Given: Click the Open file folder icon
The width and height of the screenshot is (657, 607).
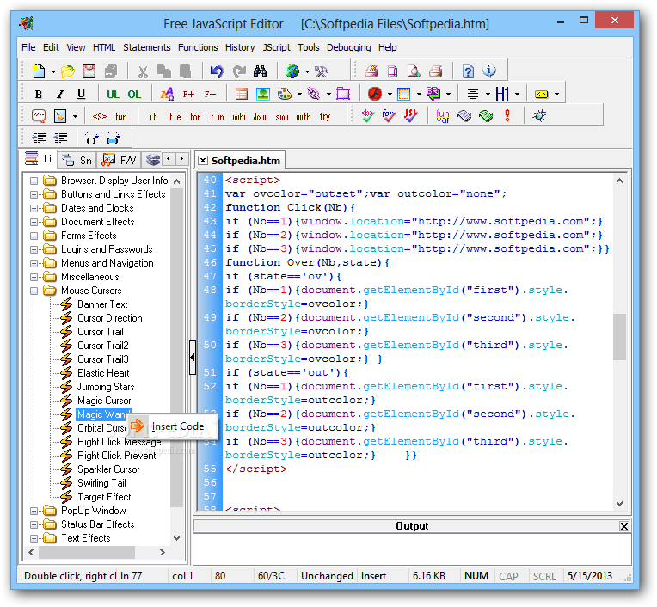Looking at the screenshot, I should point(67,71).
